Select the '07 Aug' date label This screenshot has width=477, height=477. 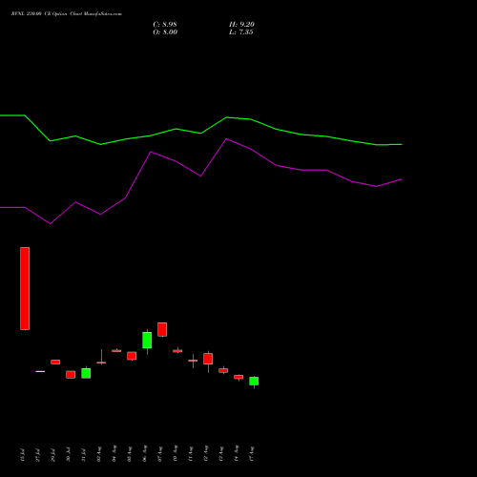click(159, 454)
